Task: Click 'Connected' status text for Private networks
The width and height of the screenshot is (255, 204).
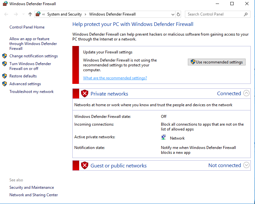Action: point(229,94)
